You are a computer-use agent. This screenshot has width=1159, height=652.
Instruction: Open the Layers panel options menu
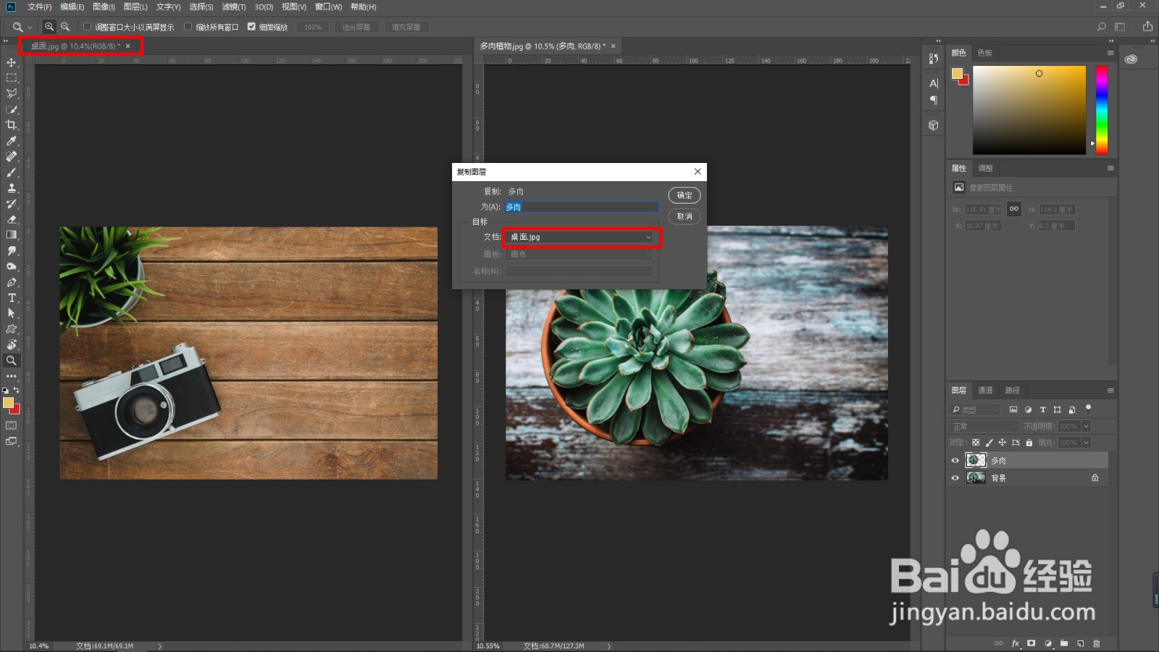[1110, 390]
